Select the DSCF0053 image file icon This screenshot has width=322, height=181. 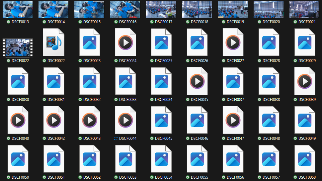(x=125, y=159)
